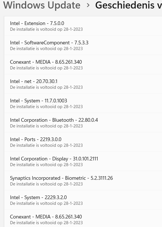The width and height of the screenshot is (162, 227).
Task: Click install date under Intel Display 31.0.101.2111
Action: coord(46,165)
